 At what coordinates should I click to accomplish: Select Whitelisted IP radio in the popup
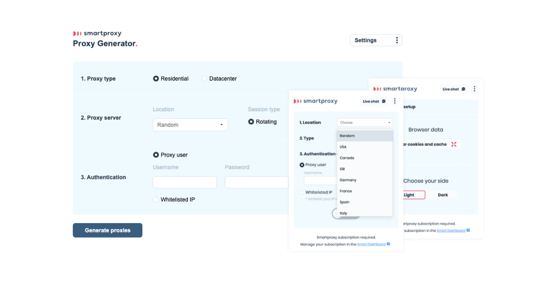pyautogui.click(x=302, y=192)
